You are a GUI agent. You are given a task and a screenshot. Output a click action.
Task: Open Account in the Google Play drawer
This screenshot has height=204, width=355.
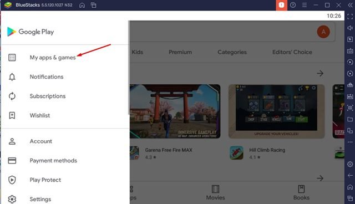coord(65,141)
